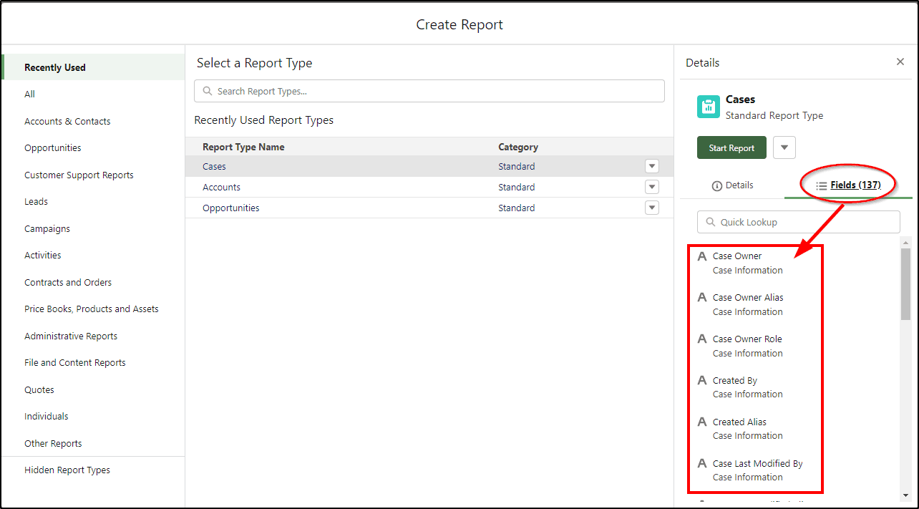The height and width of the screenshot is (509, 919).
Task: Click the Start Report button
Action: [731, 147]
